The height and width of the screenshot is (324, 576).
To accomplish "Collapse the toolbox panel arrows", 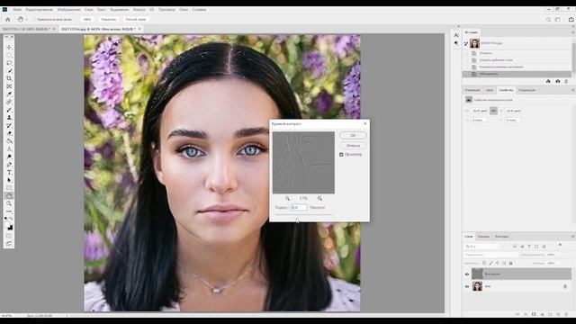I will pos(6,37).
